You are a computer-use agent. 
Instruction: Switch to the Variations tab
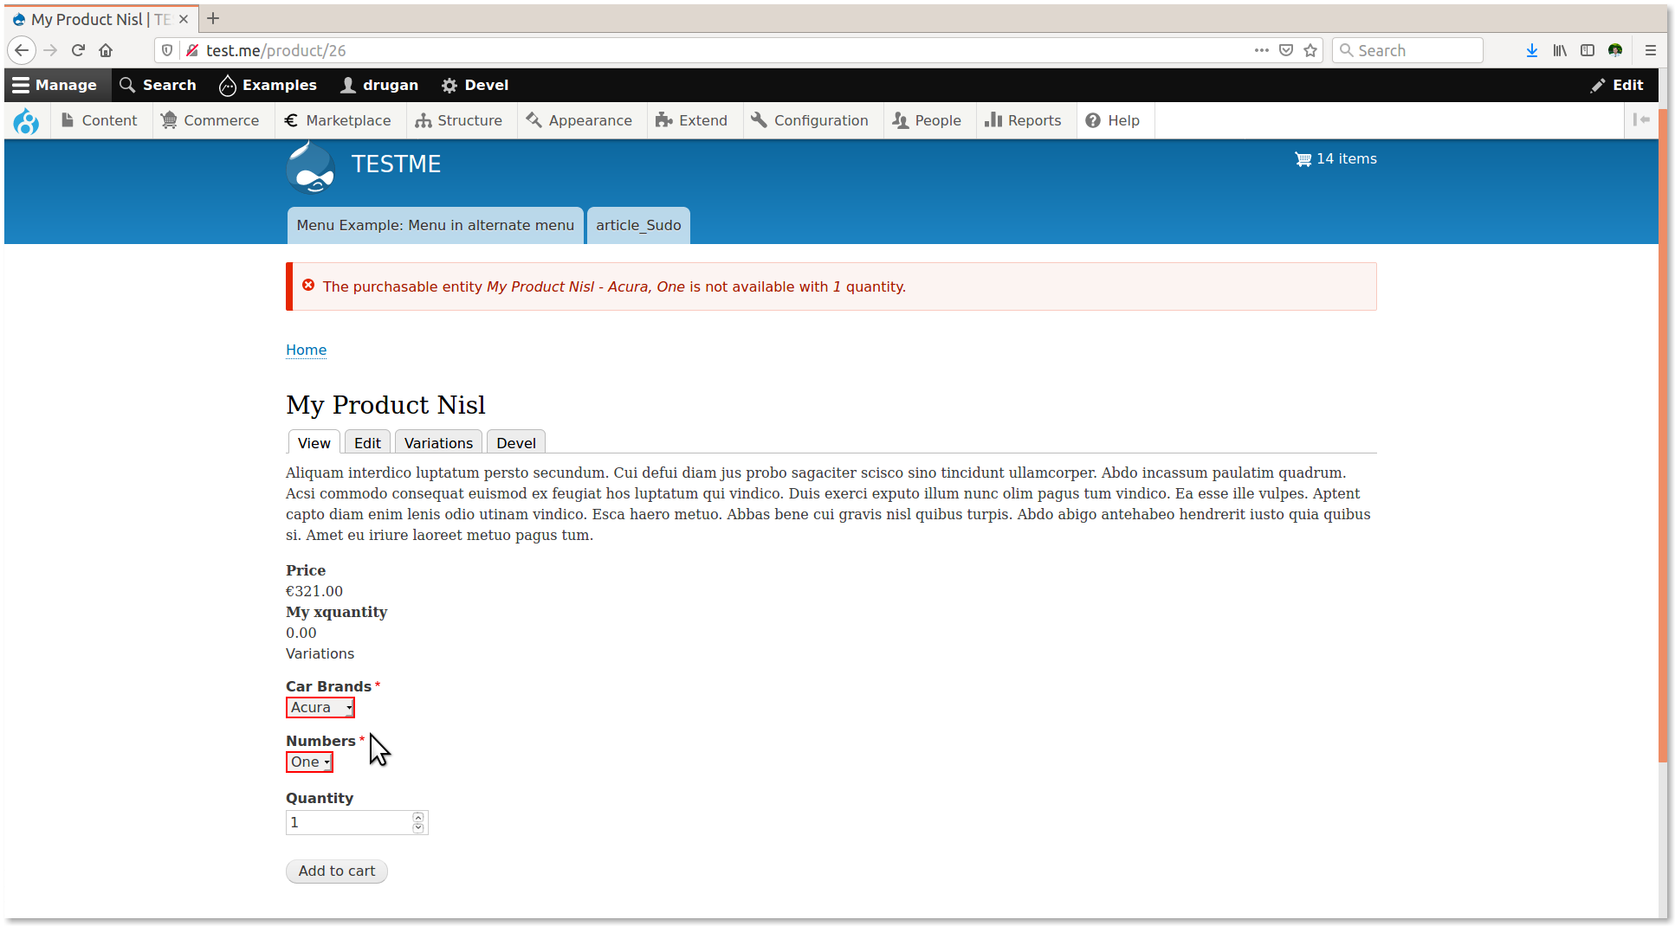tap(437, 442)
